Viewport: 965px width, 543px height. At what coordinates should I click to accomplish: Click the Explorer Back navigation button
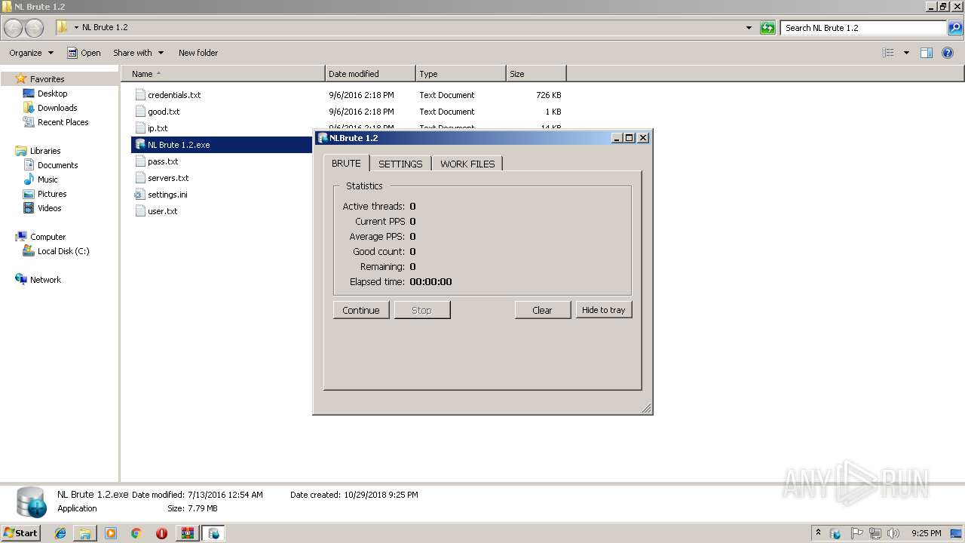(14, 28)
